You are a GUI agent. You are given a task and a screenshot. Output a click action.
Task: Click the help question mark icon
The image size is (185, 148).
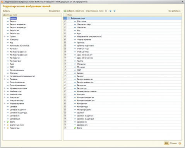[x=180, y=143]
